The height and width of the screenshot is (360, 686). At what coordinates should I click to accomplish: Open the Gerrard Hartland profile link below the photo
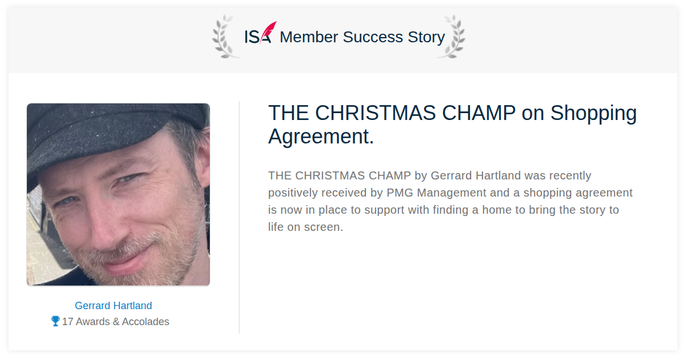pos(113,306)
